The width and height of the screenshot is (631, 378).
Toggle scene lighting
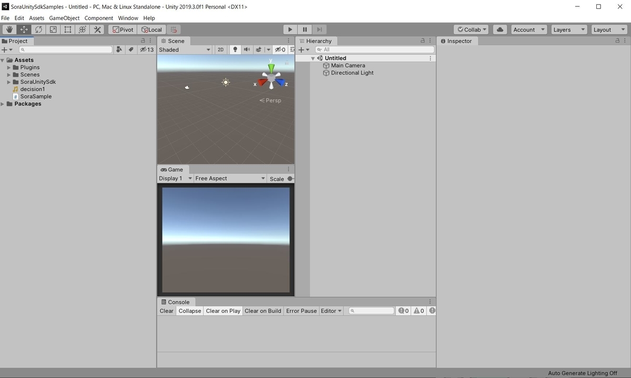click(x=235, y=49)
